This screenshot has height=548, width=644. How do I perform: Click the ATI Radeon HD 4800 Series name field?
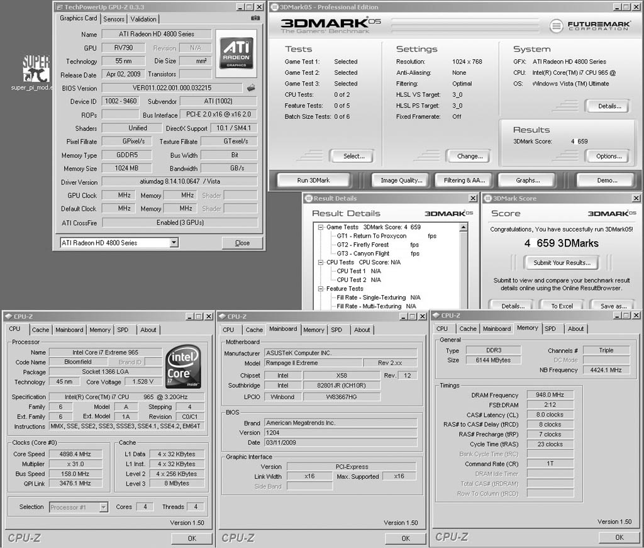click(x=157, y=34)
